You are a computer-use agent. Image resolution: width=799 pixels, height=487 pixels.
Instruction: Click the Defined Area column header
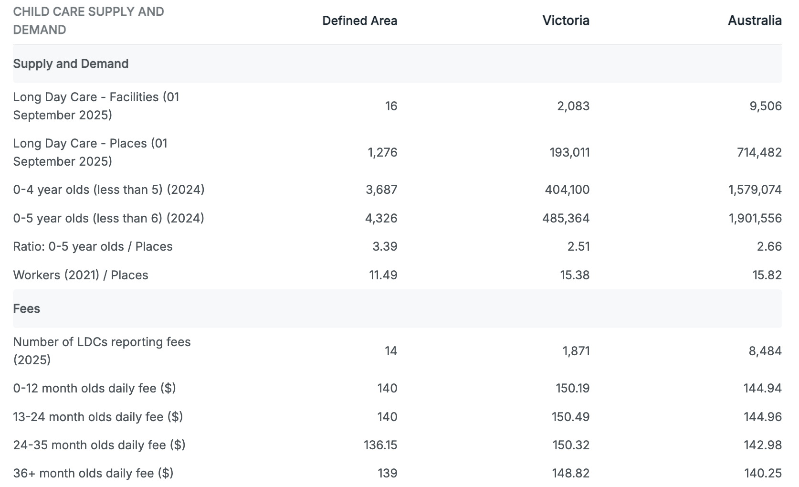pyautogui.click(x=359, y=21)
